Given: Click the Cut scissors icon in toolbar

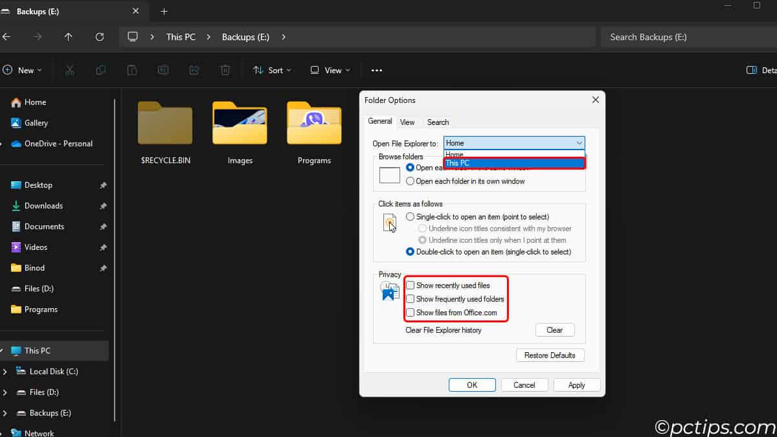Looking at the screenshot, I should pos(69,70).
